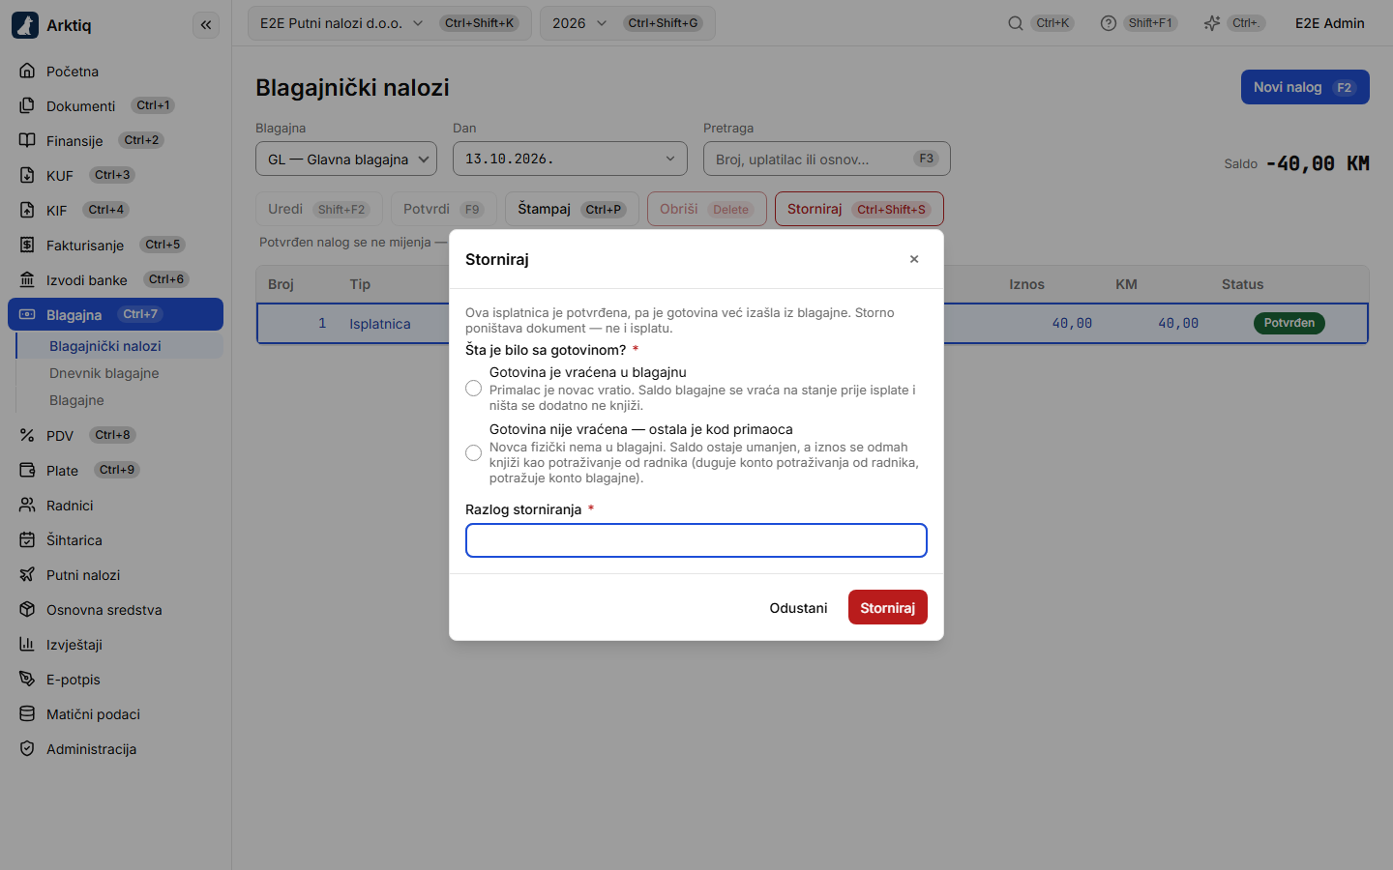
Task: Click the help question-mark icon
Action: coord(1109,23)
